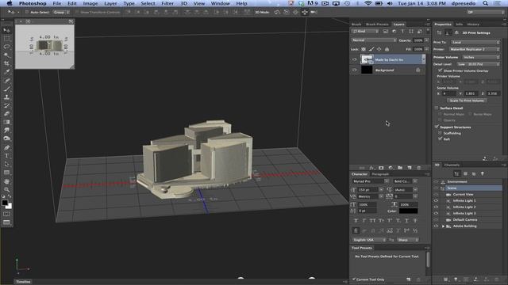Click the lock all icon
This screenshot has height=285, width=508.
[x=387, y=49]
